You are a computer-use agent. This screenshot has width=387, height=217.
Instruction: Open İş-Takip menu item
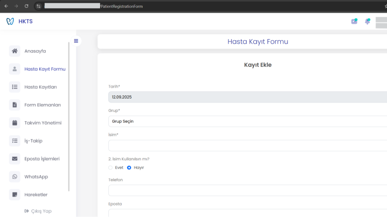point(33,141)
